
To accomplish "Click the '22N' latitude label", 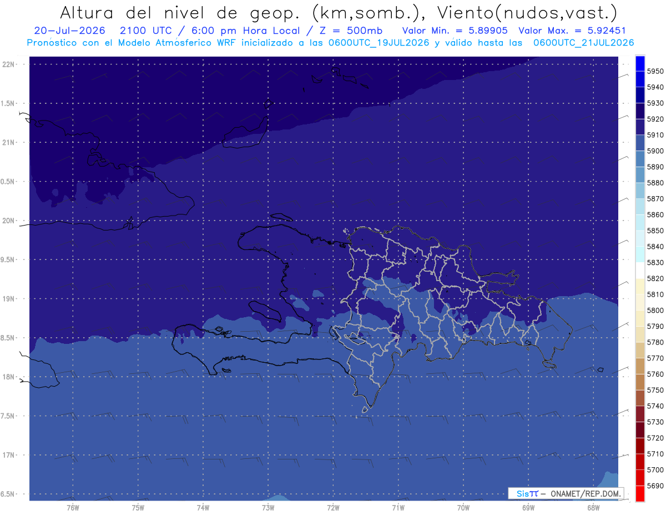I will pos(9,64).
